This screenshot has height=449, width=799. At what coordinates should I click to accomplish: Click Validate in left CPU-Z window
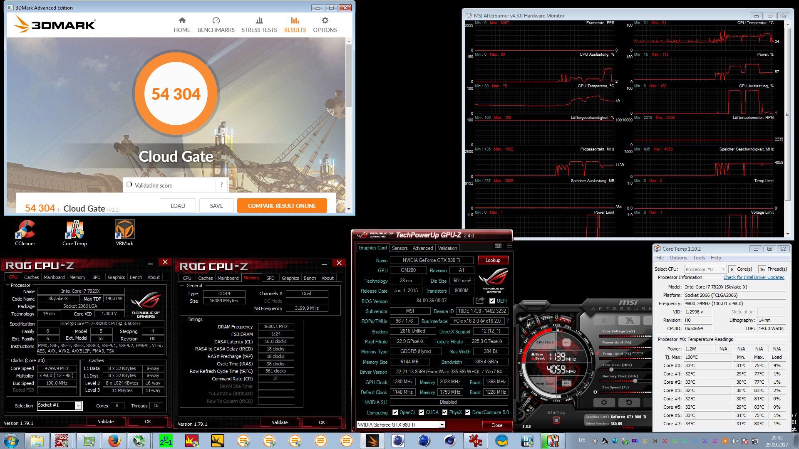click(106, 422)
